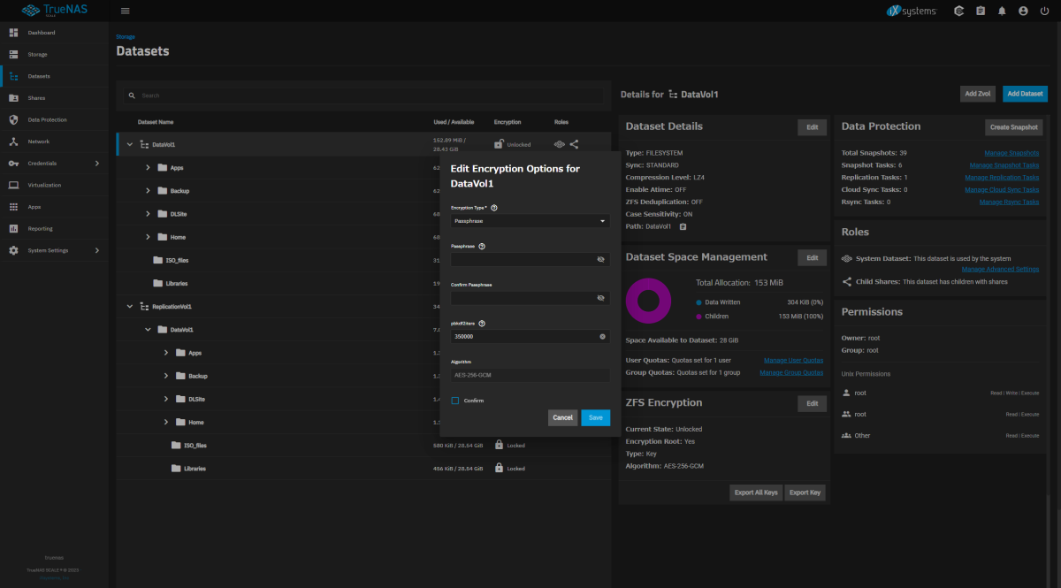Open Virtualization in the sidebar
Image resolution: width=1061 pixels, height=588 pixels.
click(54, 185)
